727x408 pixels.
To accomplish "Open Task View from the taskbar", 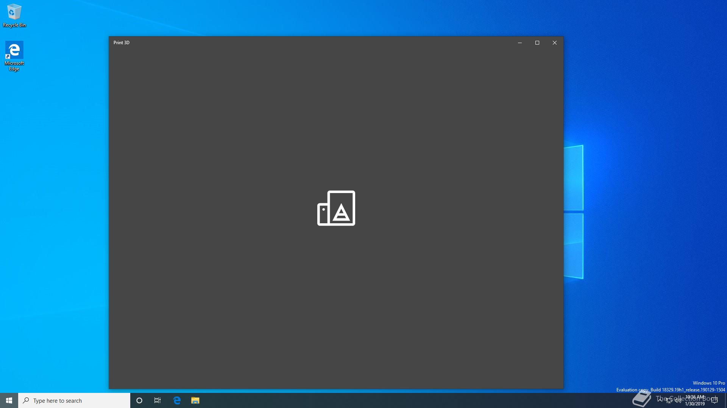I will pos(158,400).
